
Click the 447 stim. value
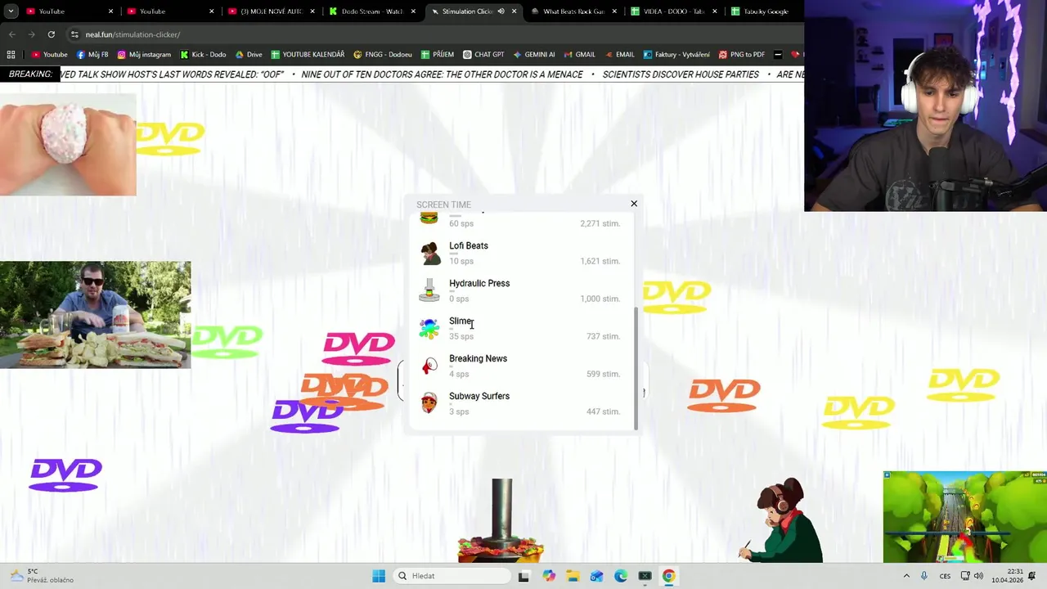[603, 411]
